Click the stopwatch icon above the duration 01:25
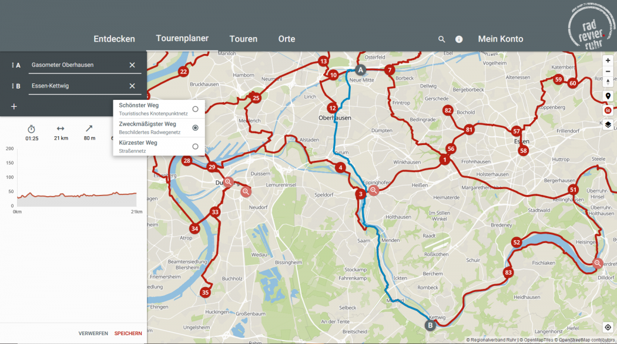The width and height of the screenshot is (617, 344). click(x=32, y=129)
